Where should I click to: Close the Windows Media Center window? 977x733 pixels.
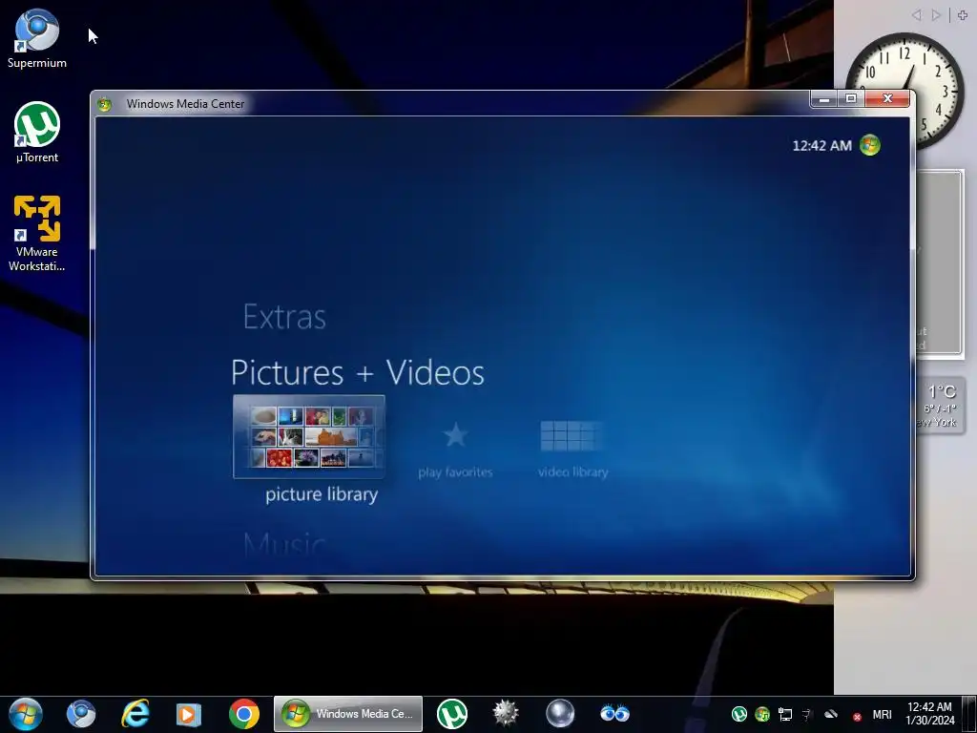pyautogui.click(x=888, y=99)
